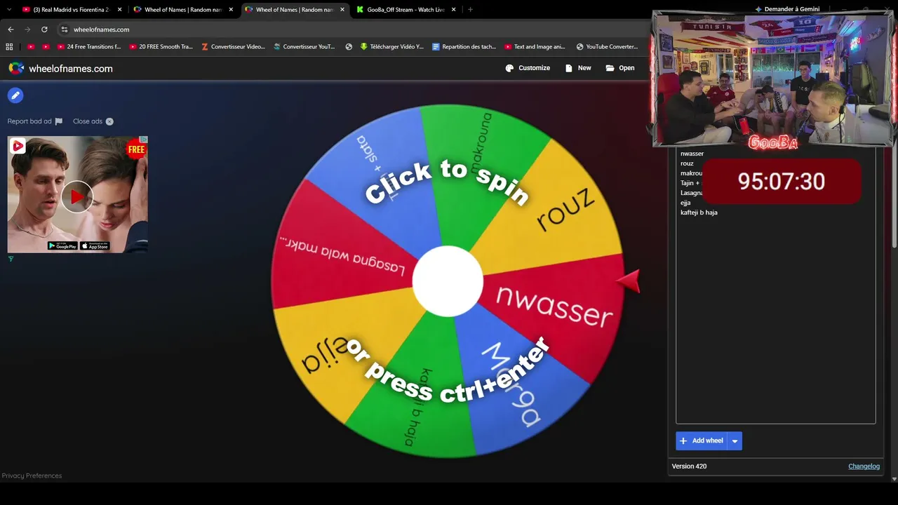This screenshot has height=505, width=898.
Task: Close ads using the x icon
Action: (x=109, y=121)
